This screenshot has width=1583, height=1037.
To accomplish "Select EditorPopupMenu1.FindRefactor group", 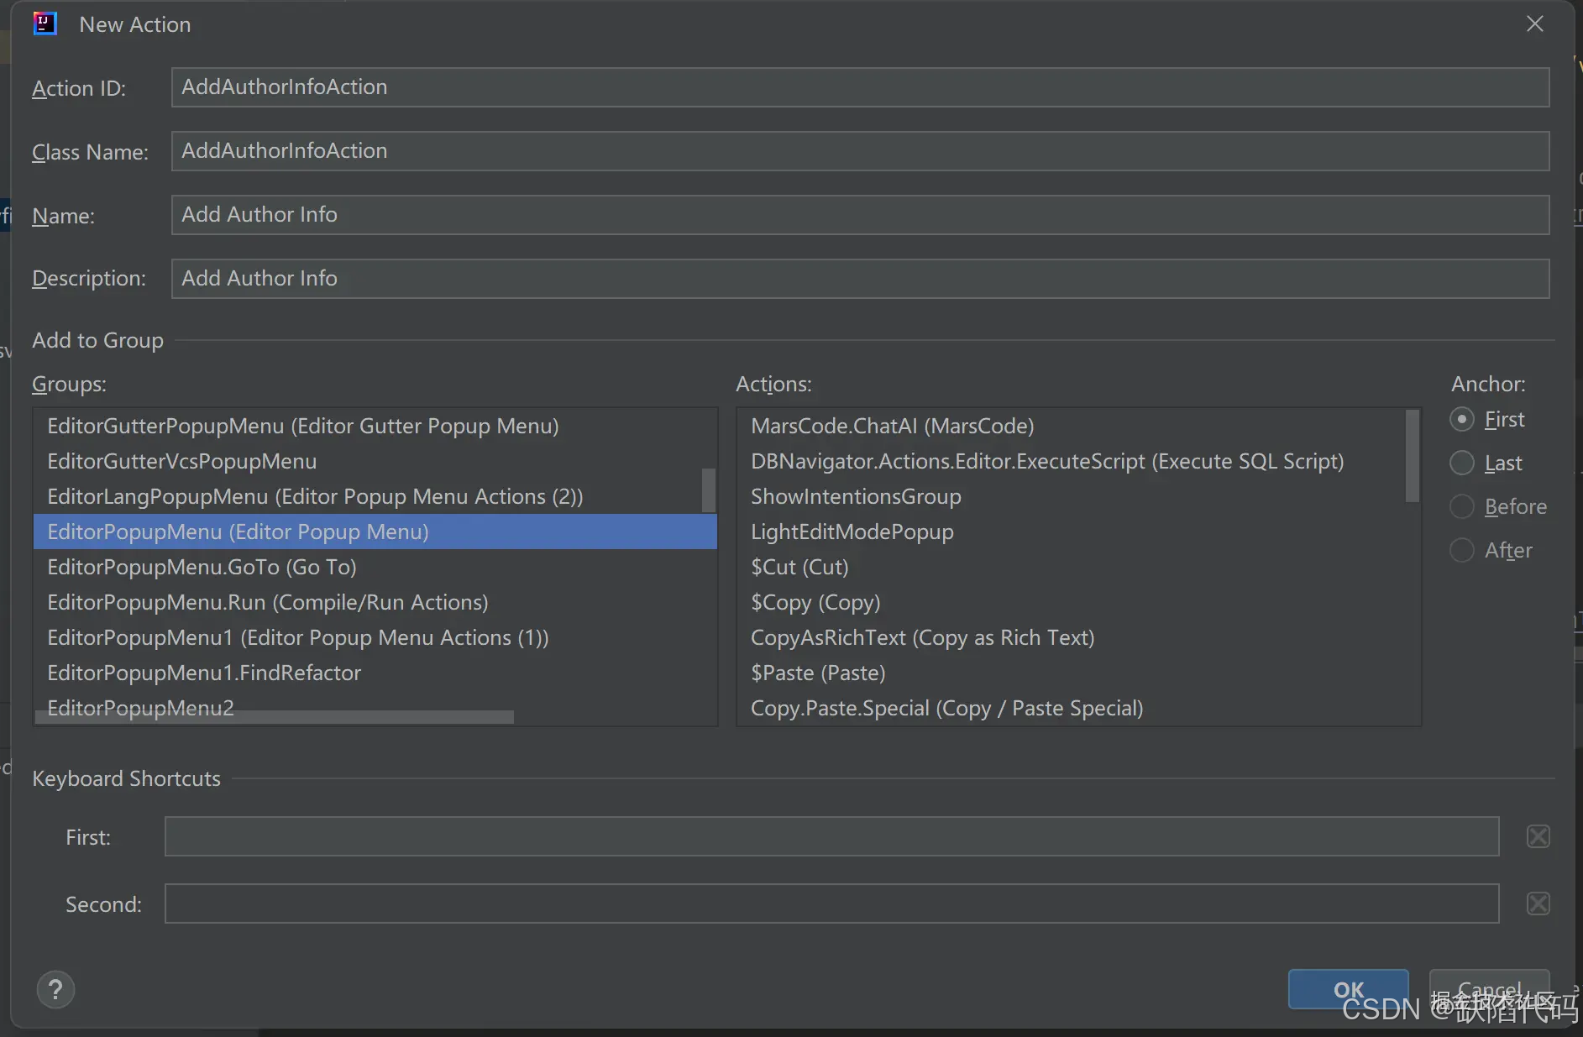I will (204, 673).
